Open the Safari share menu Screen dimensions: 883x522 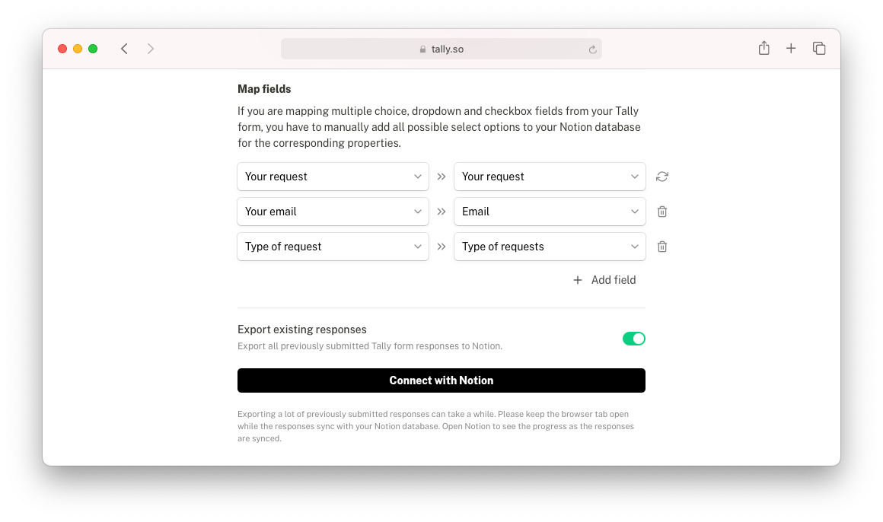click(763, 49)
